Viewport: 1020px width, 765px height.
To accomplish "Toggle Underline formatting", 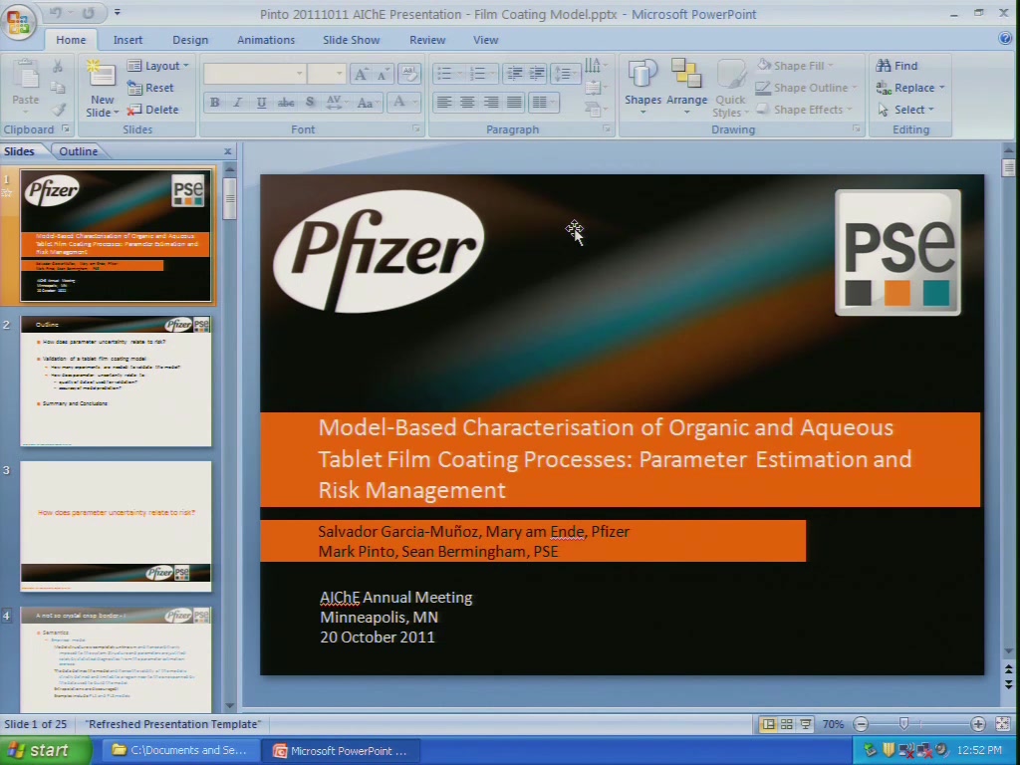I will tap(261, 103).
